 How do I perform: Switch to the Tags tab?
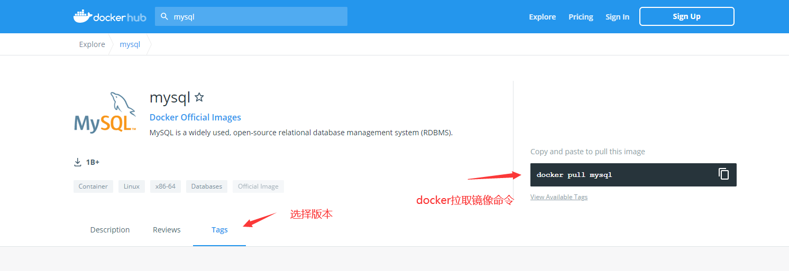[219, 230]
